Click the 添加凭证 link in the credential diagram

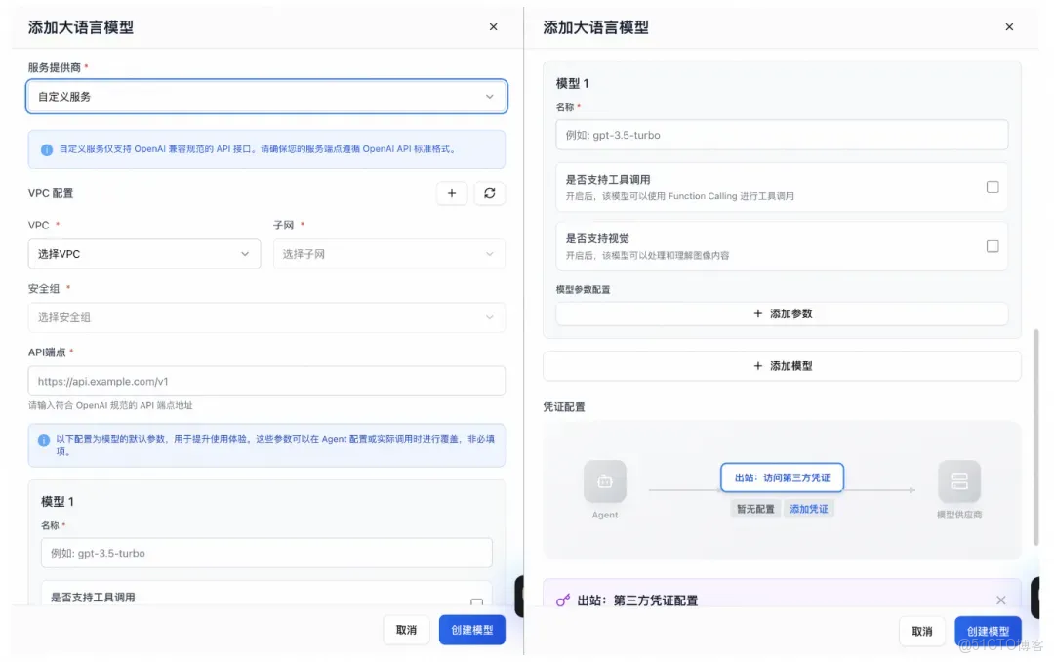coord(809,508)
